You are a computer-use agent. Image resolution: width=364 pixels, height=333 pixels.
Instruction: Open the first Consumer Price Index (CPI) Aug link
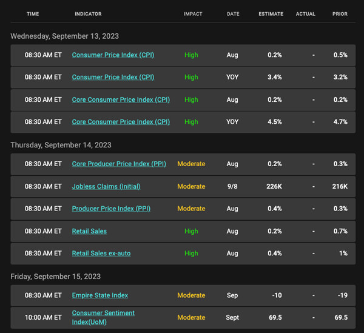(x=113, y=55)
